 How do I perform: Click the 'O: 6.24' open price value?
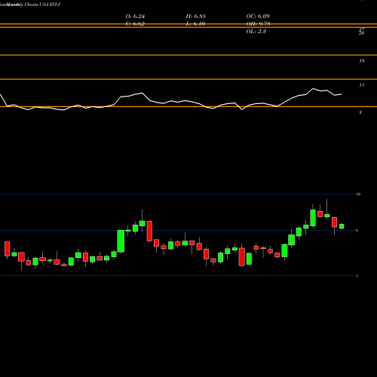click(x=135, y=17)
